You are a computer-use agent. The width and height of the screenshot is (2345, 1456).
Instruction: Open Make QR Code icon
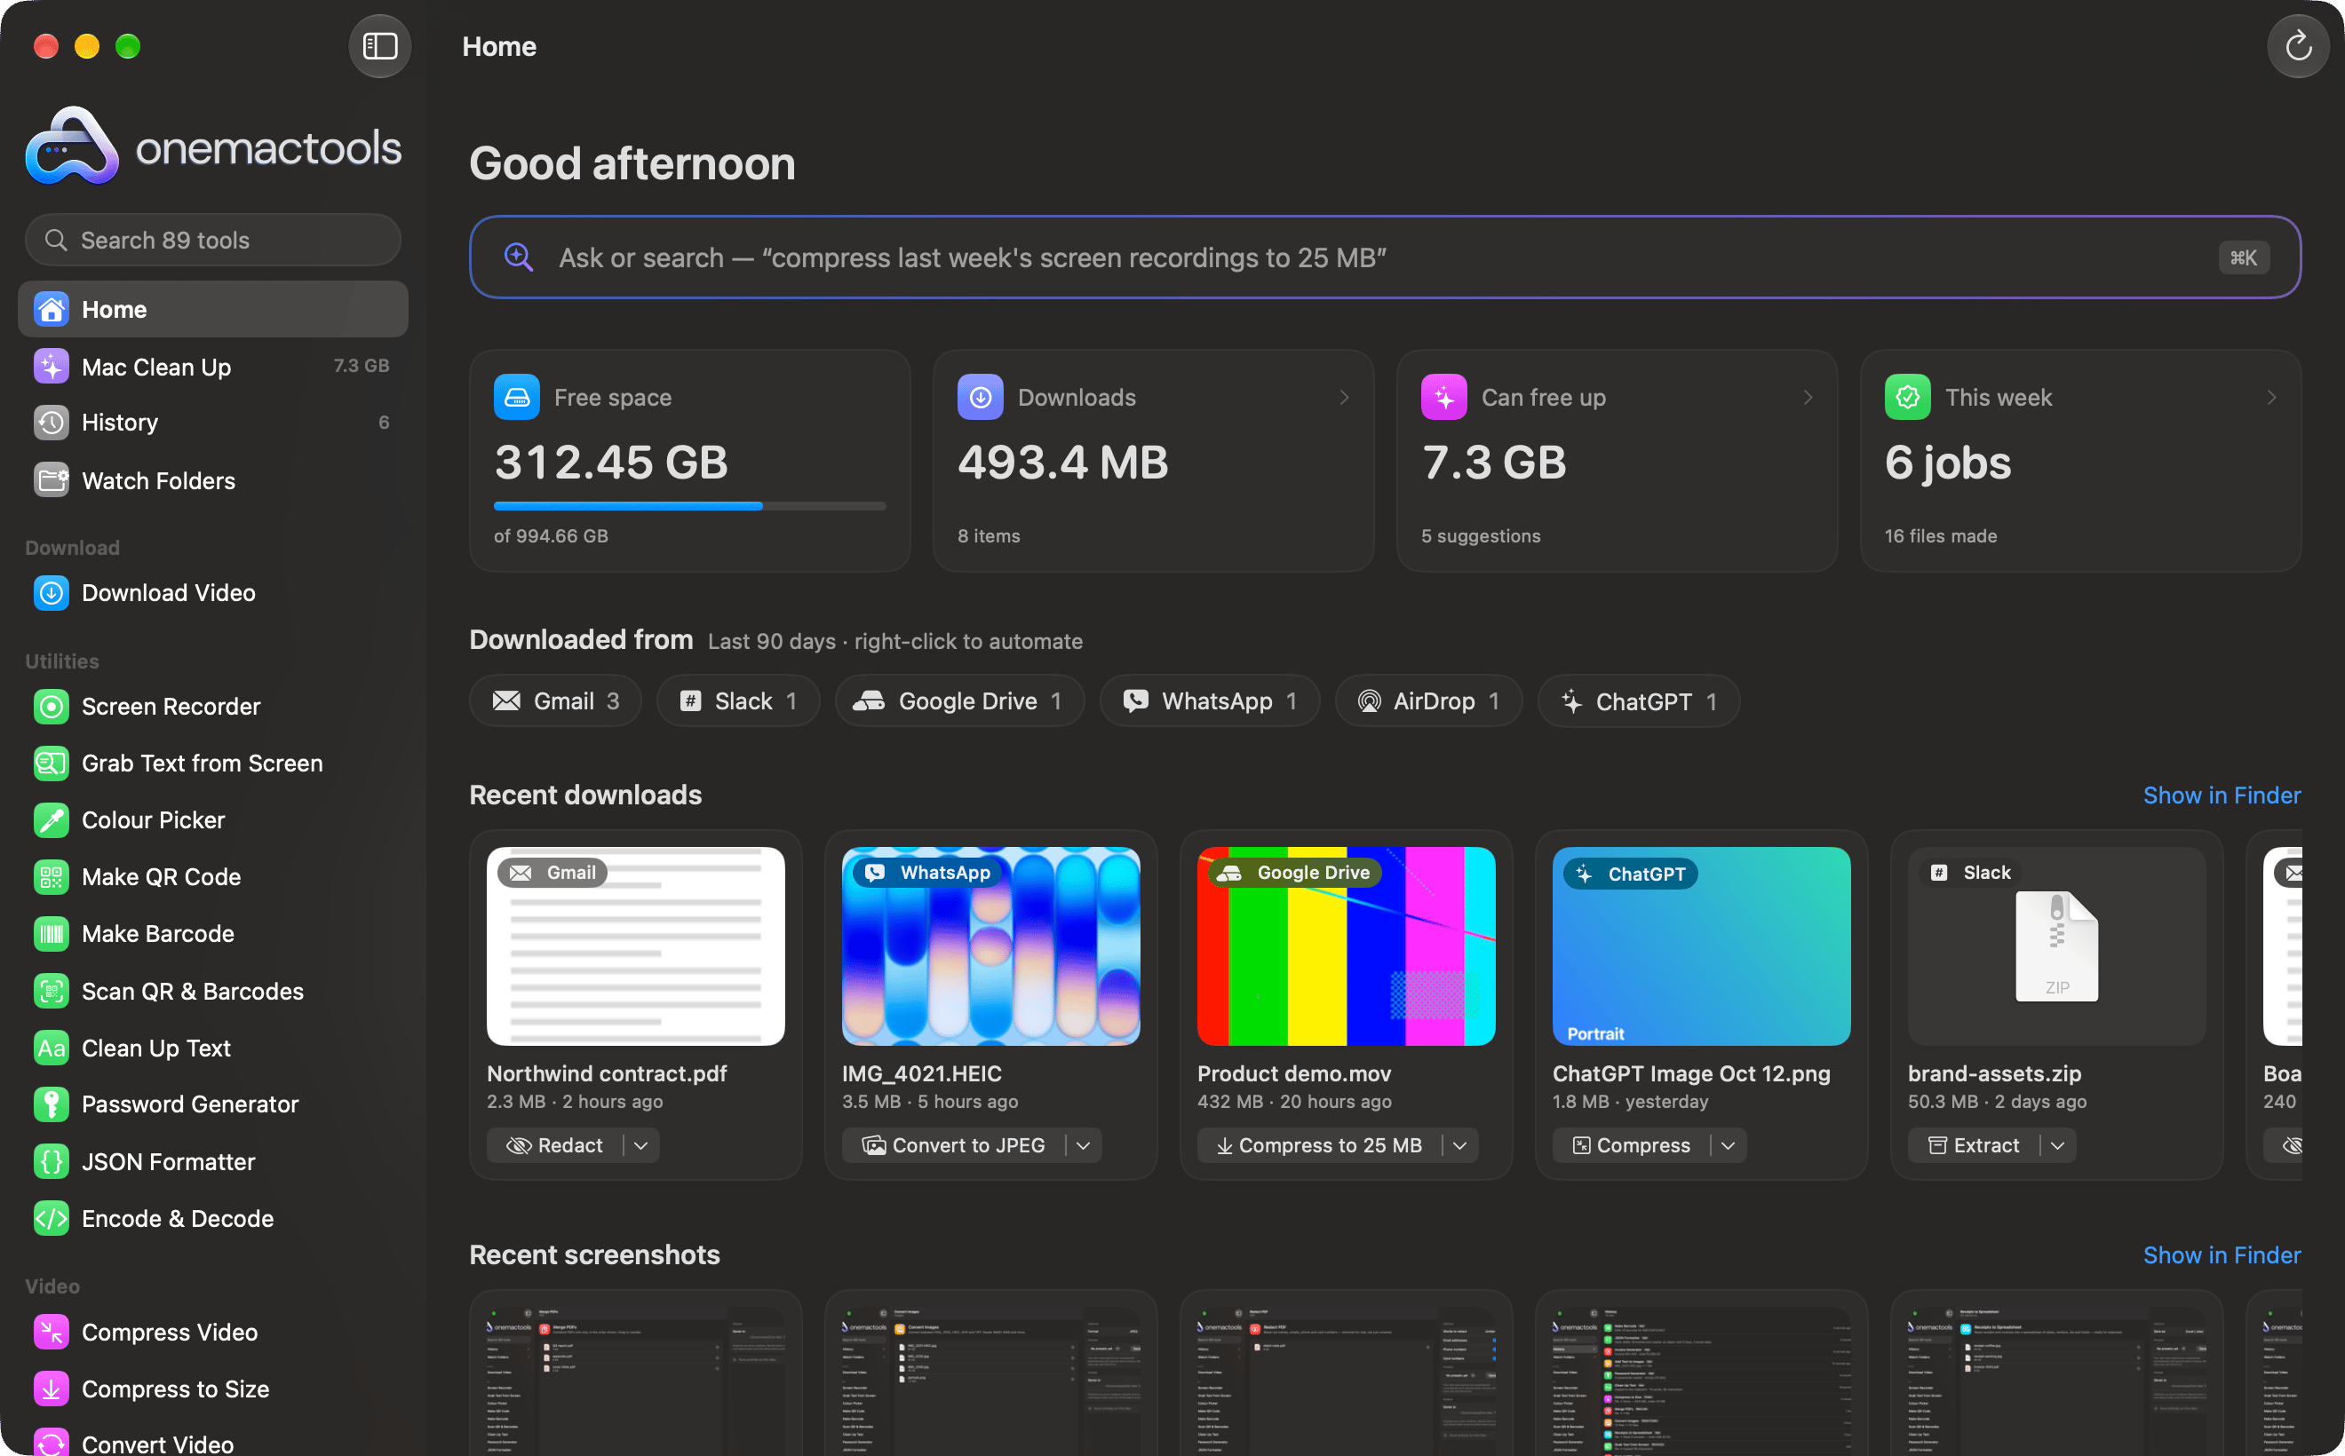(x=51, y=877)
